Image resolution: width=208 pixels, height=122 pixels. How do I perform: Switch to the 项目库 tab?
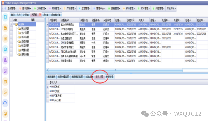pos(46,15)
